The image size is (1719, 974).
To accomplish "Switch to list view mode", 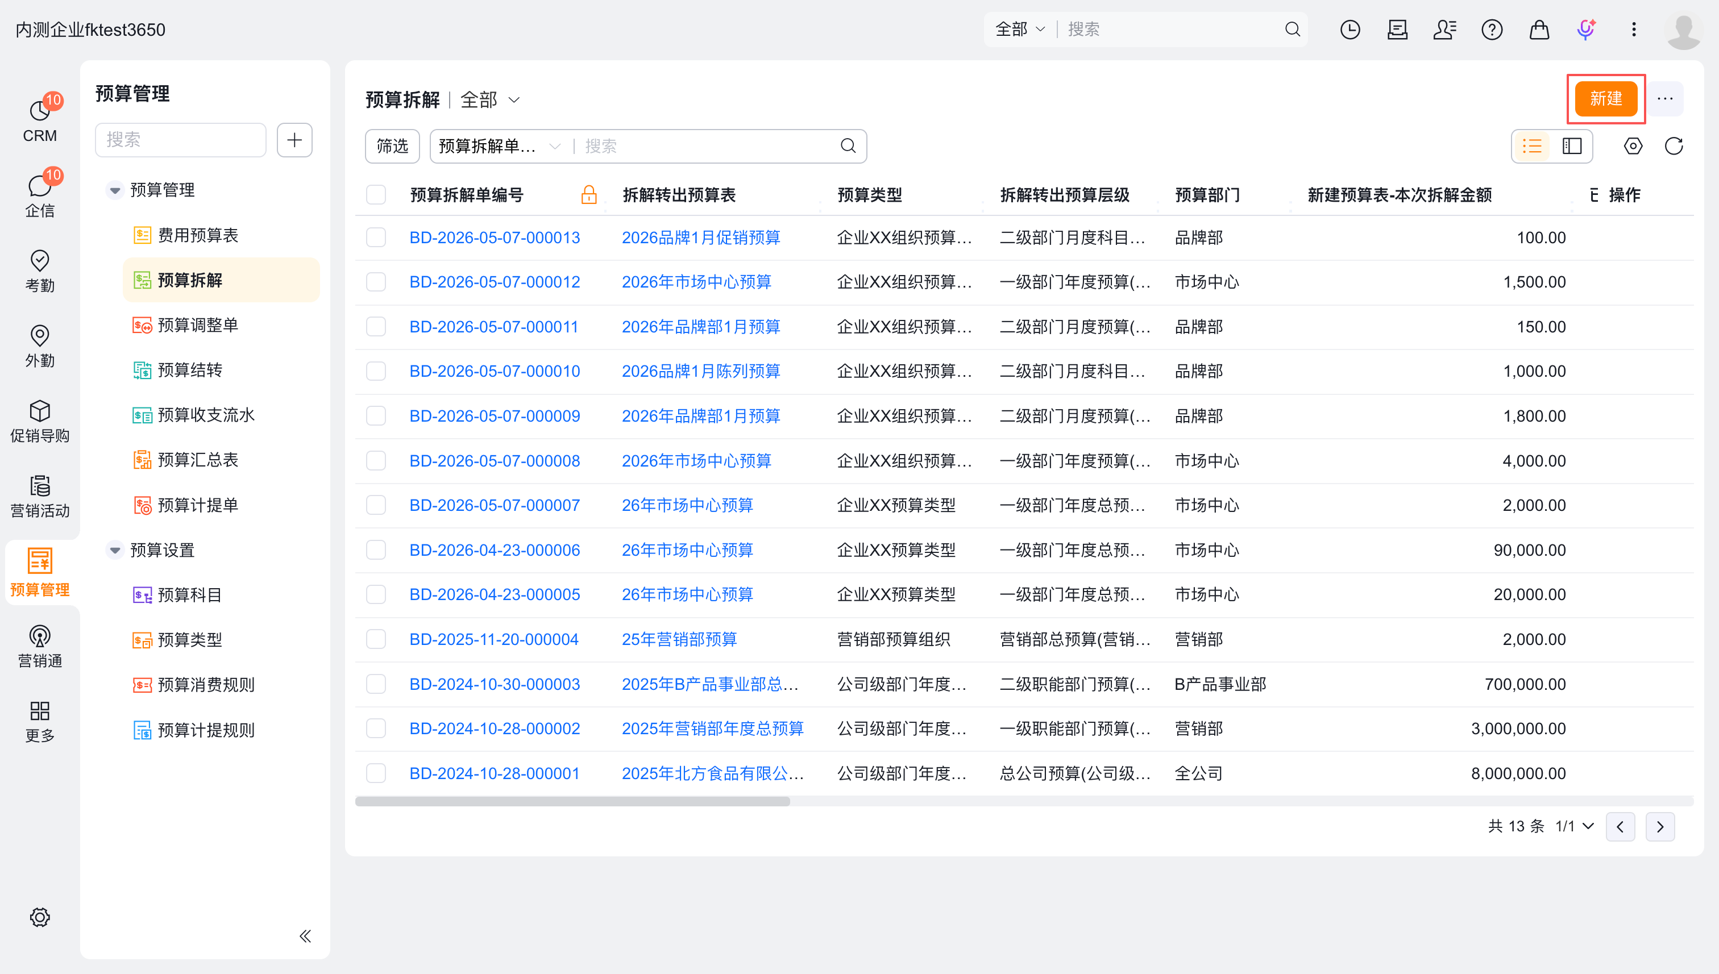I will click(1531, 146).
